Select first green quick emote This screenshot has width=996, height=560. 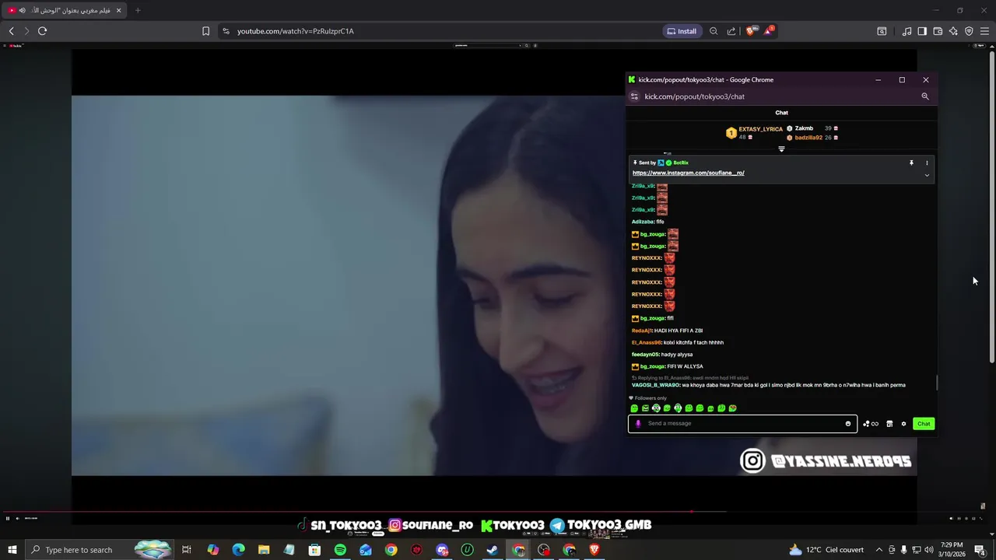tap(634, 408)
